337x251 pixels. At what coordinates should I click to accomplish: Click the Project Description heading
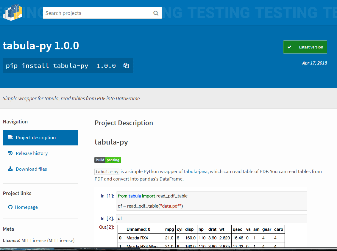(x=124, y=123)
